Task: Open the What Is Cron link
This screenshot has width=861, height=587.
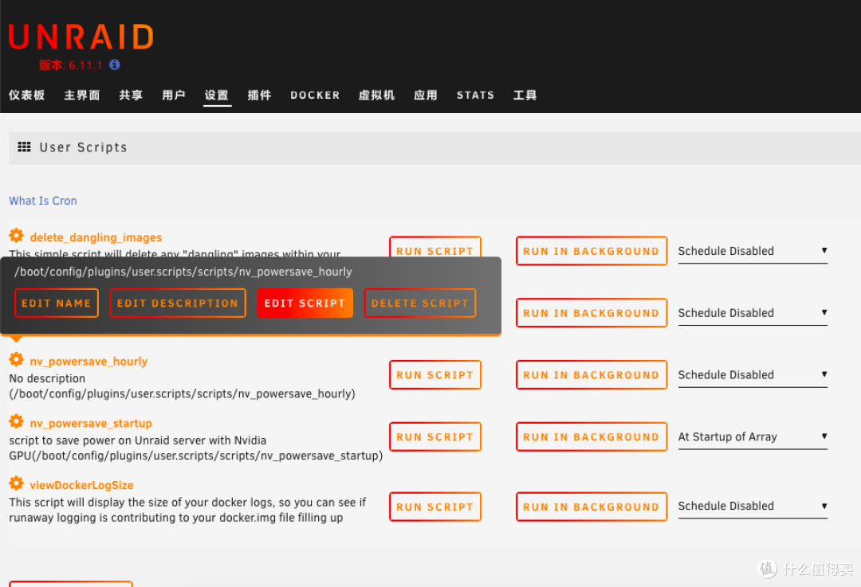Action: click(43, 201)
